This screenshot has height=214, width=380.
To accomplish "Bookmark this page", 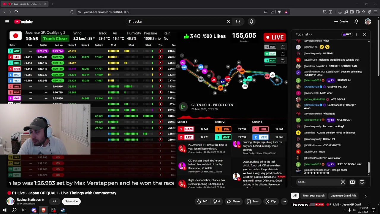I will [72, 12].
